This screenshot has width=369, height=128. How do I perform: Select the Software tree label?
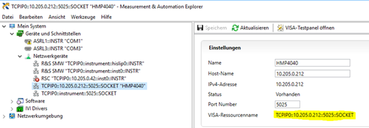pyautogui.click(x=35, y=101)
